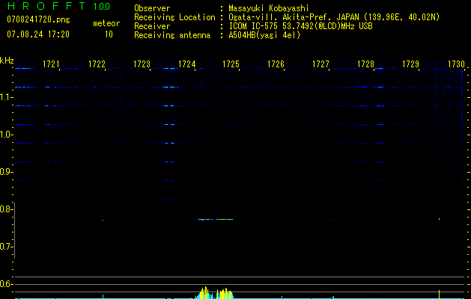This screenshot has height=299, width=471.
Task: Click Ogata-vill. Akita-Pref. JAPAN location text
Action: tap(334, 17)
